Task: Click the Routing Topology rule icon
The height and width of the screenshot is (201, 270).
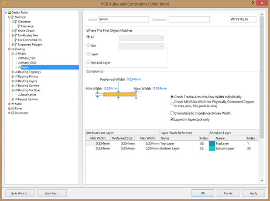Action: [16, 72]
